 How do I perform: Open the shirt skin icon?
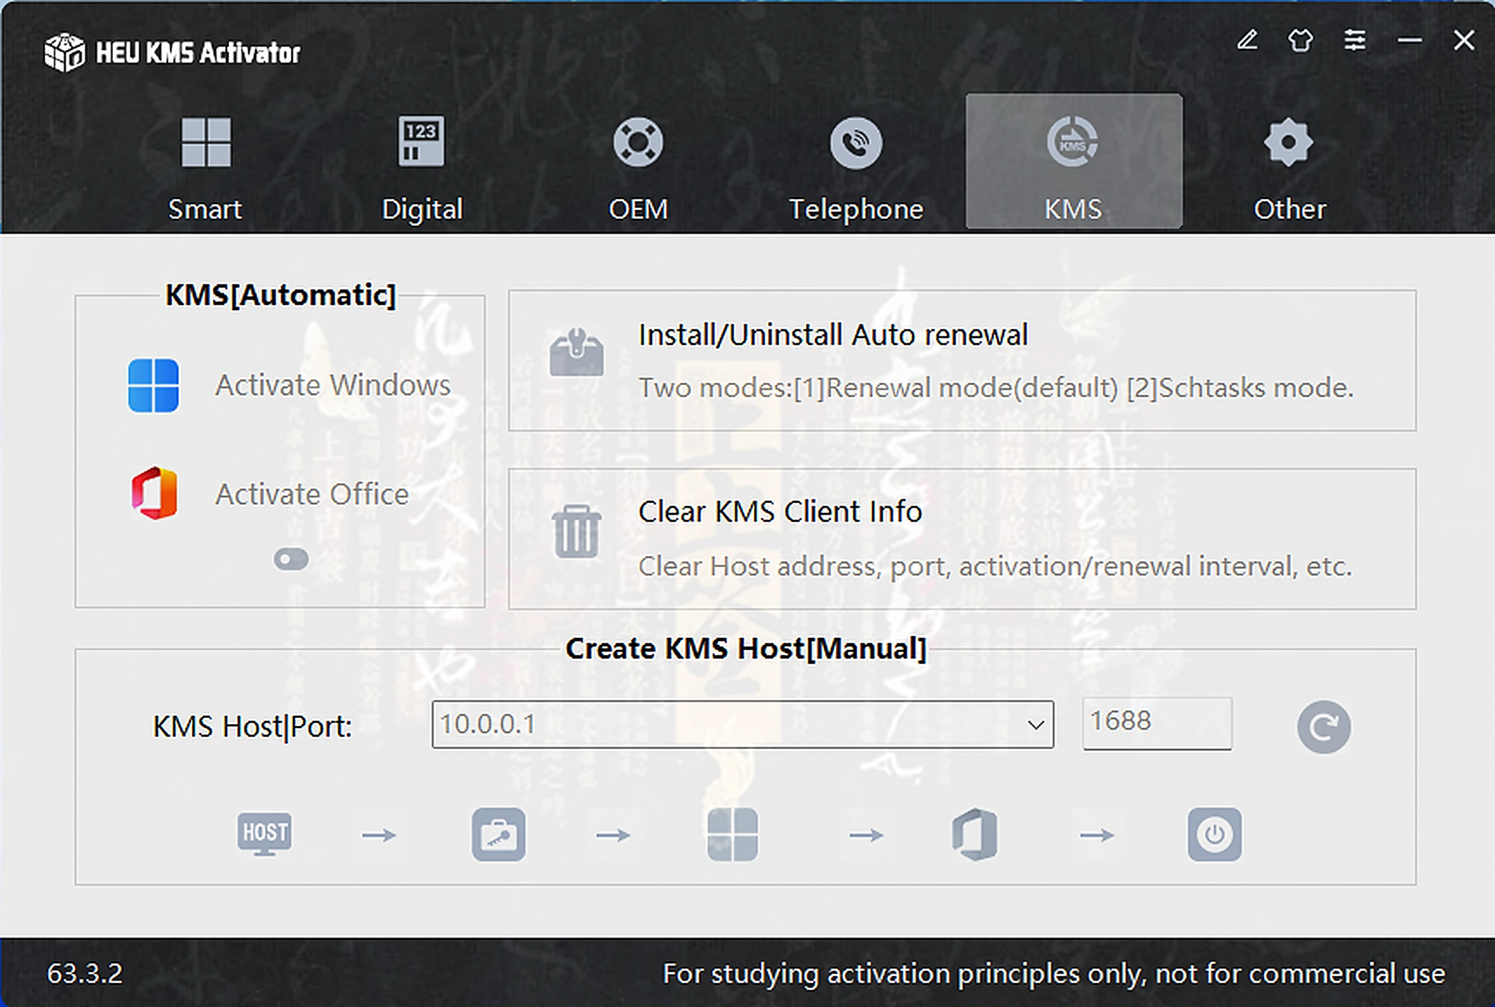click(1301, 40)
